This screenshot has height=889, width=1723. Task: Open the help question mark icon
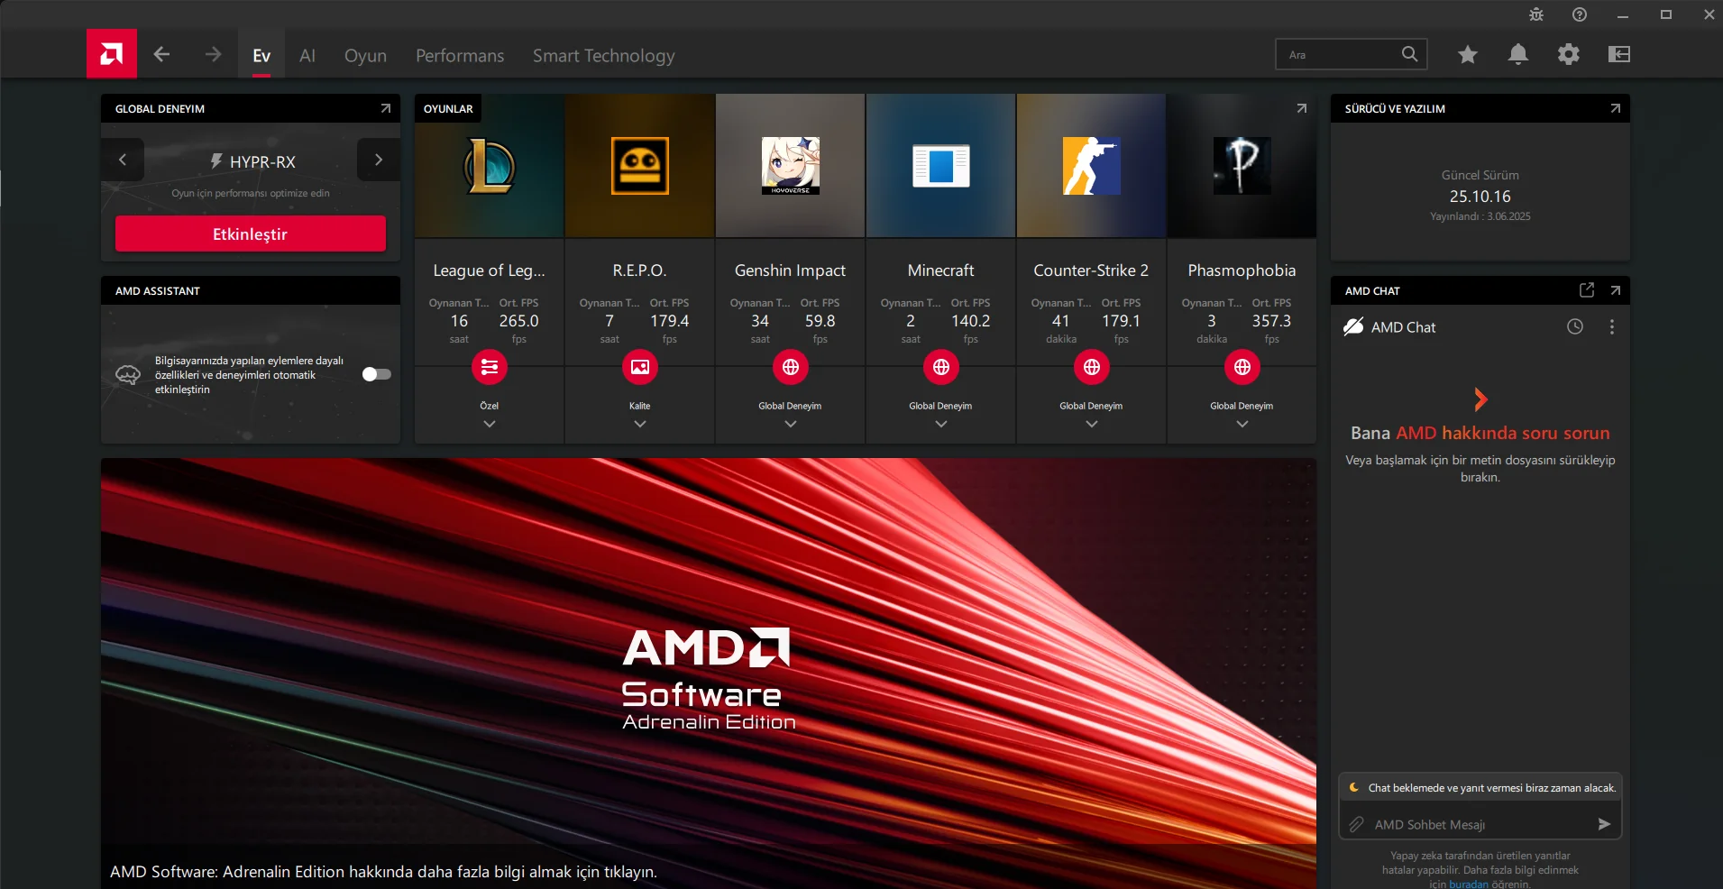[x=1580, y=14]
